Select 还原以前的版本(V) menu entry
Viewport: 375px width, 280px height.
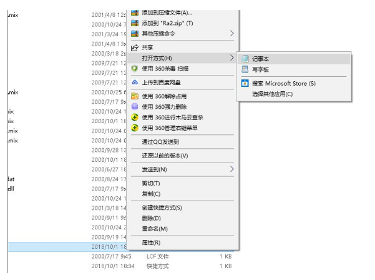tap(165, 155)
